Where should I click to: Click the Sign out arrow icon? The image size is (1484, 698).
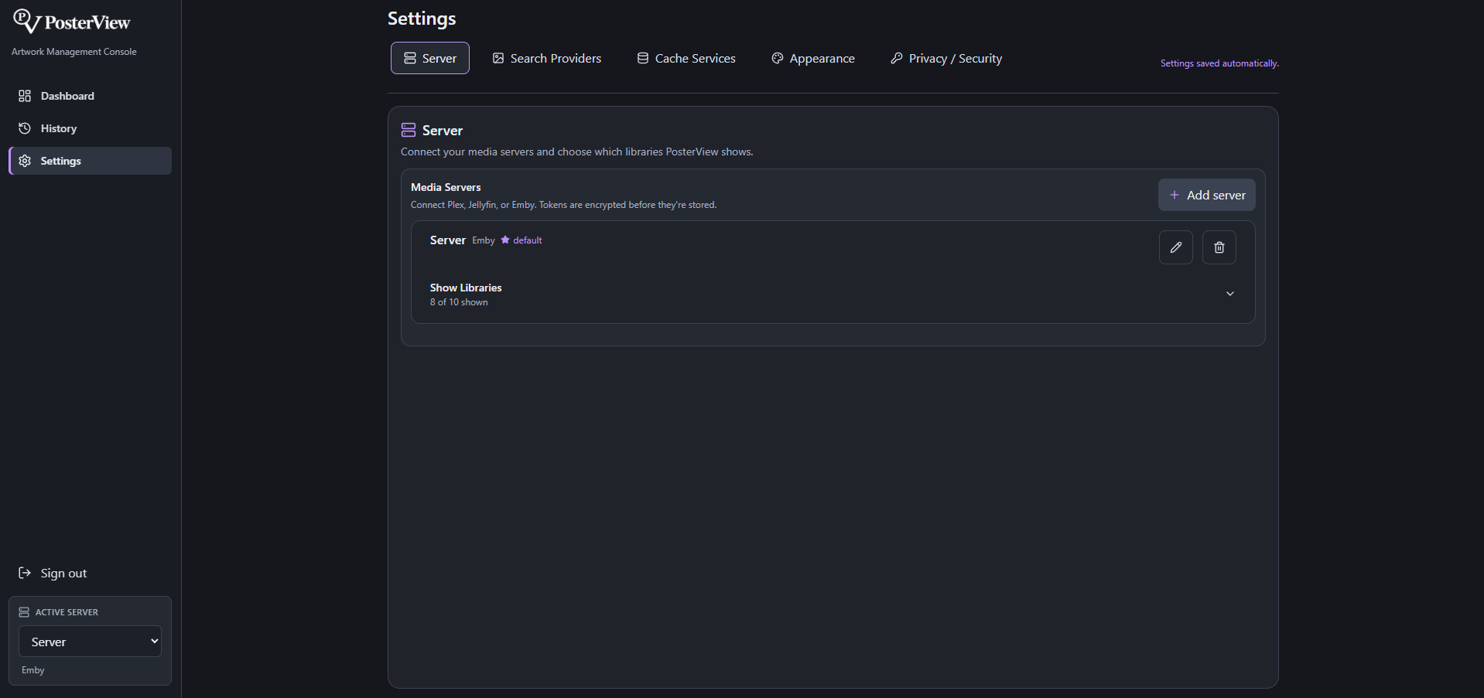25,573
